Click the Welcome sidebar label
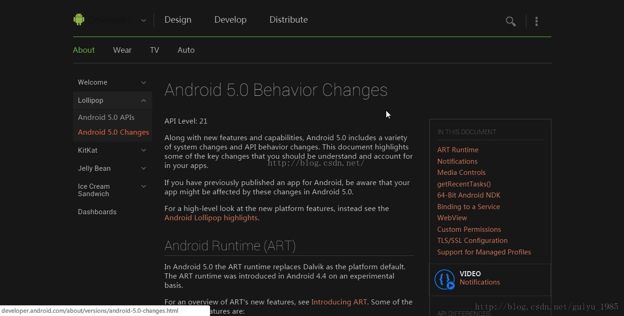Image resolution: width=624 pixels, height=316 pixels. pyautogui.click(x=93, y=82)
